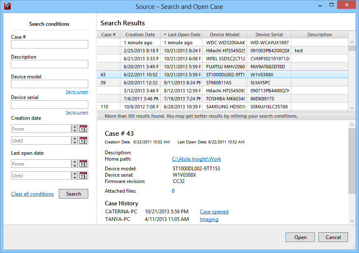Click the Open button

point(300,237)
